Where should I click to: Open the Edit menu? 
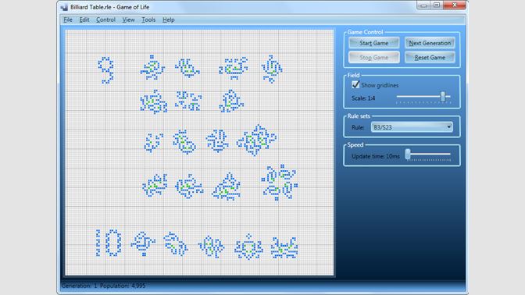pos(84,20)
